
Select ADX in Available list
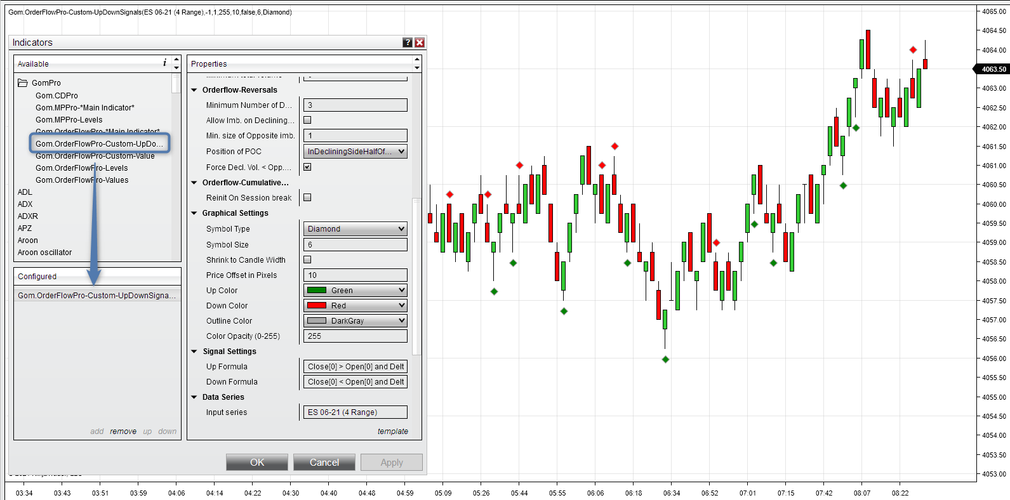coord(25,204)
